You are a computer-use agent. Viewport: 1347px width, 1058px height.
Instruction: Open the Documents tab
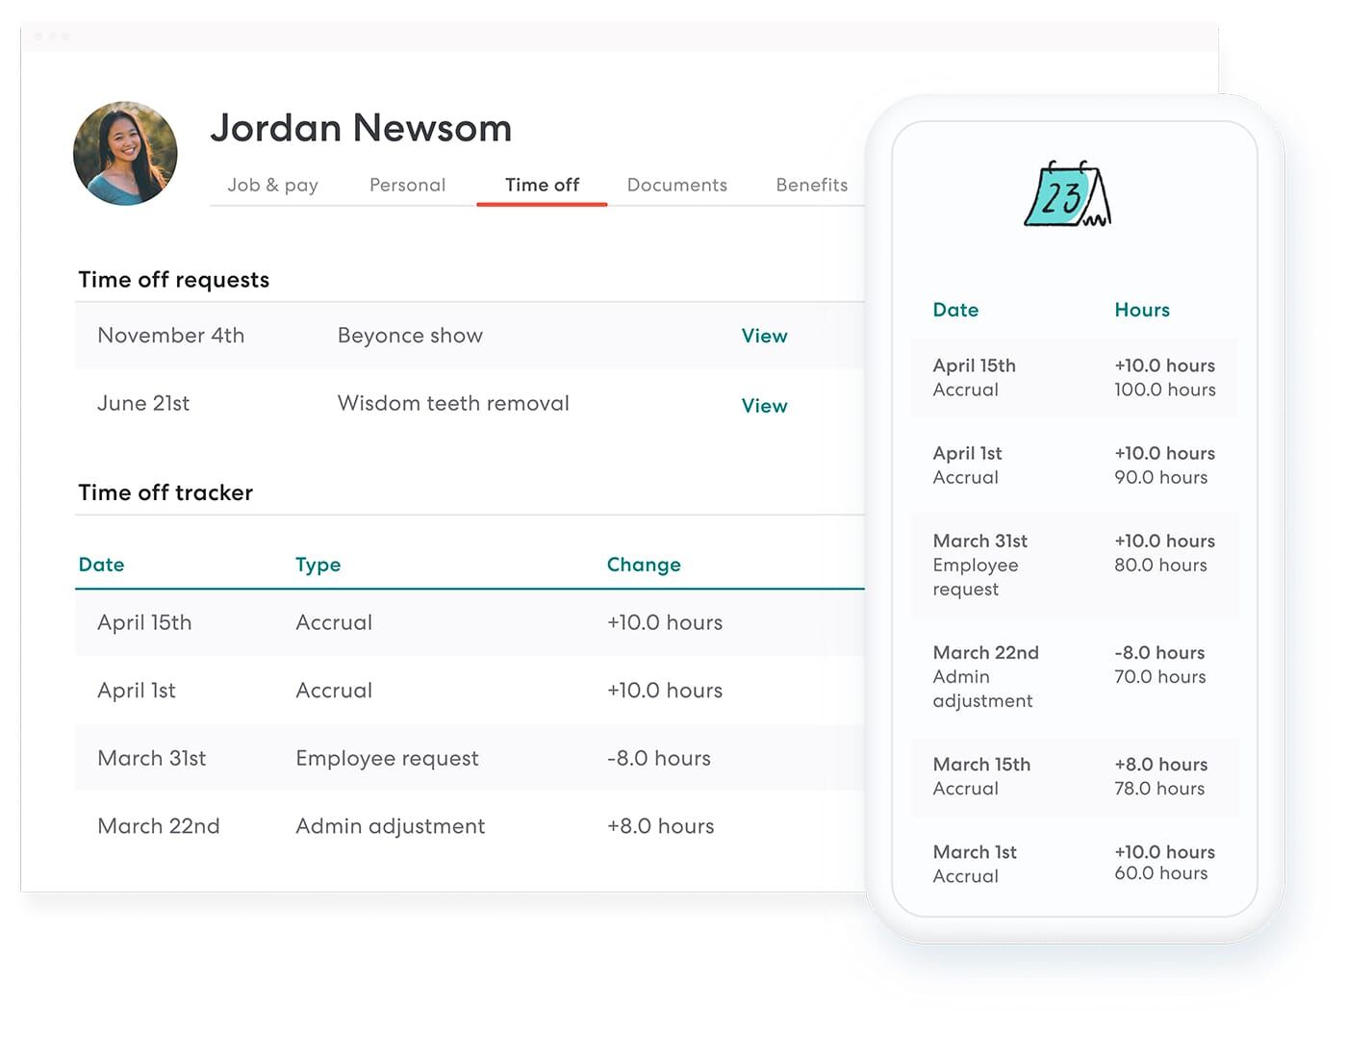(676, 185)
